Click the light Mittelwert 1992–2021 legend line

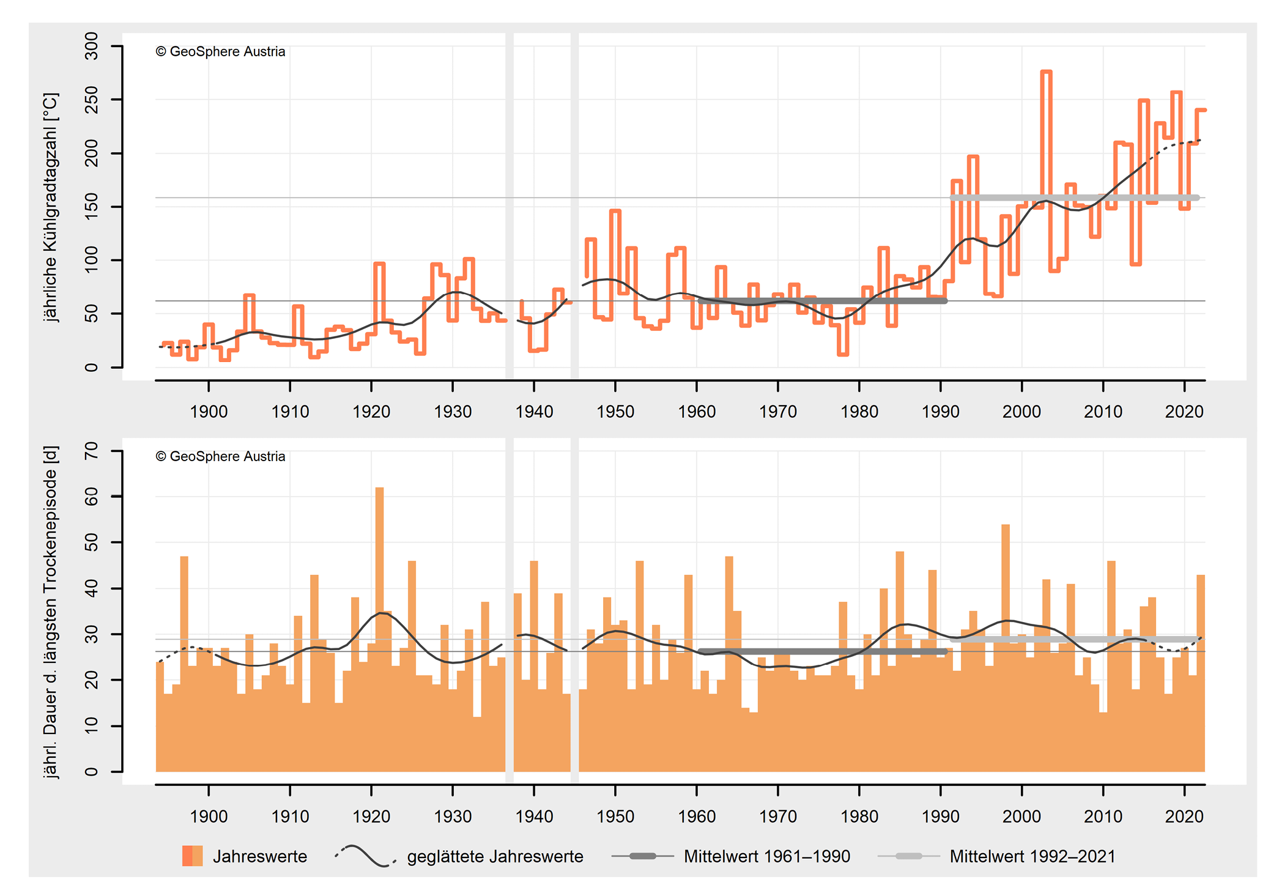point(908,856)
